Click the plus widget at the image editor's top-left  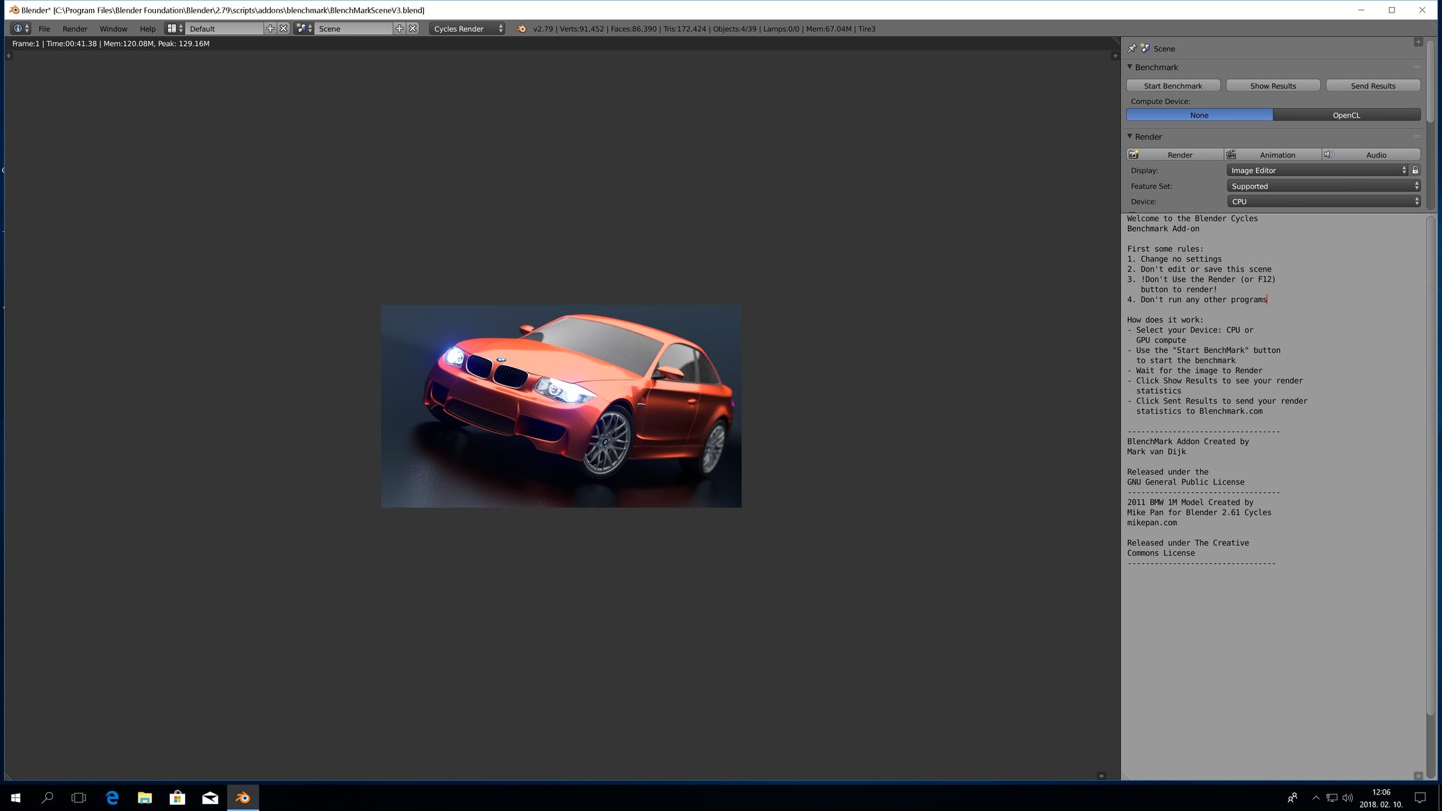(x=8, y=56)
